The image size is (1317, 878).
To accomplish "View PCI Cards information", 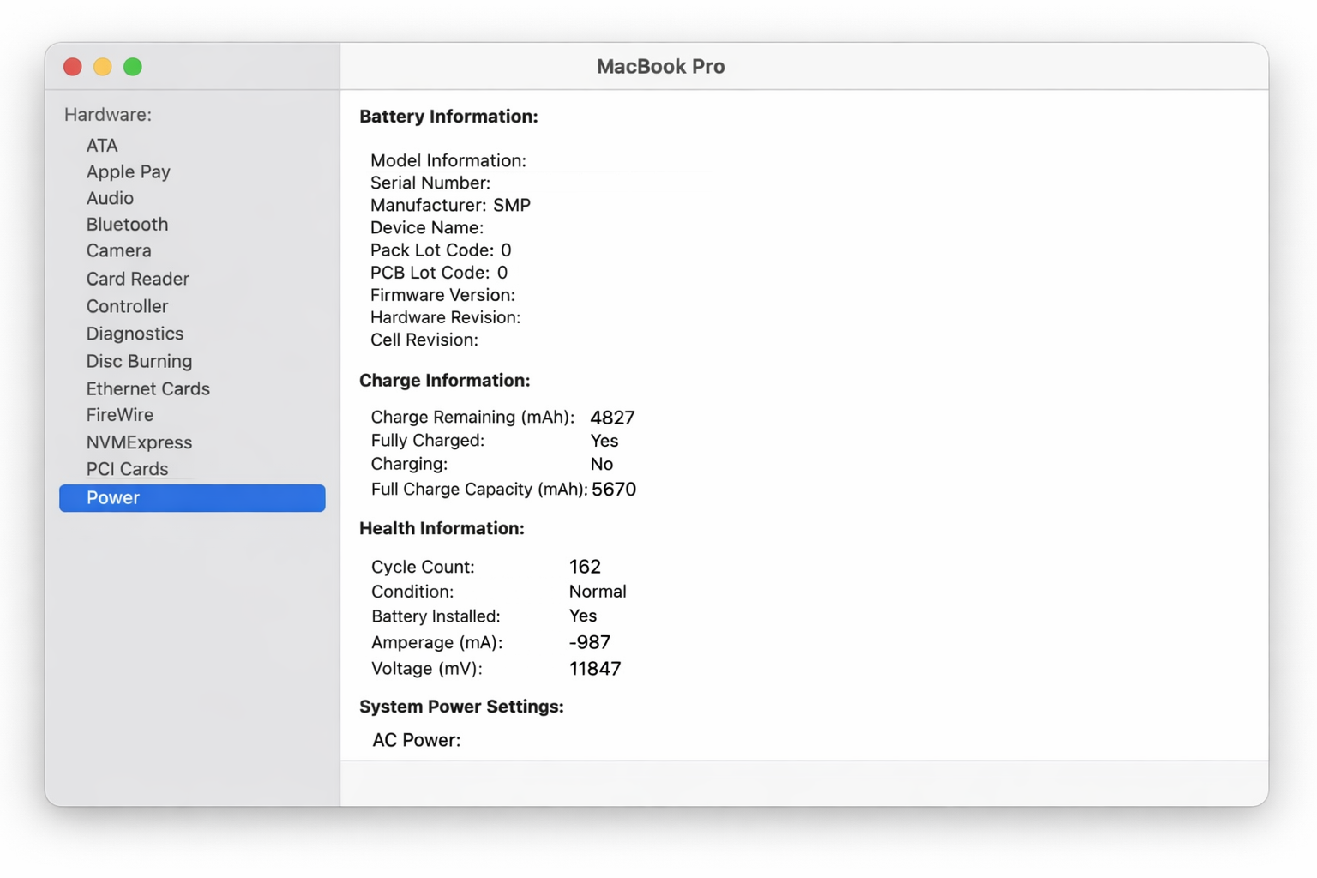I will tap(127, 468).
